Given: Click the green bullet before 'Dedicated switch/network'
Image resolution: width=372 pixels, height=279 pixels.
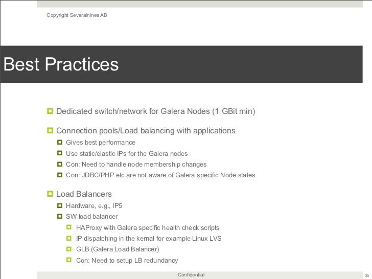Looking at the screenshot, I should pos(50,111).
